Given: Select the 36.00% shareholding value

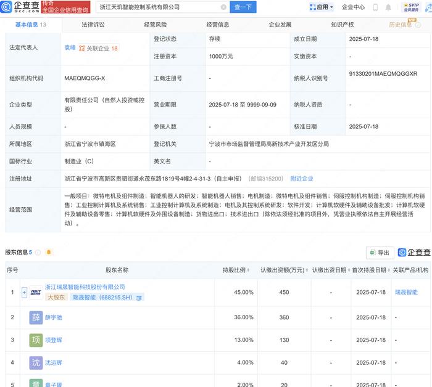Looking at the screenshot, I should click(x=244, y=317).
